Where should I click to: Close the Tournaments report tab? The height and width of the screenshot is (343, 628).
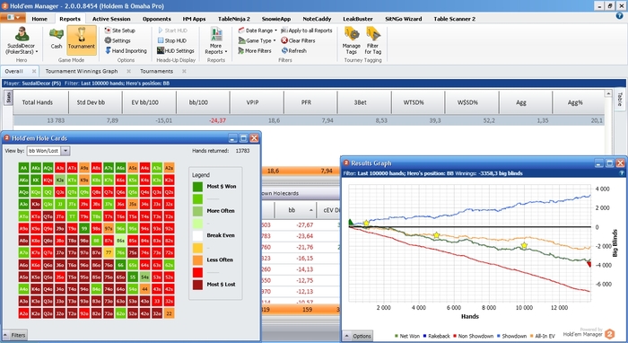point(184,71)
